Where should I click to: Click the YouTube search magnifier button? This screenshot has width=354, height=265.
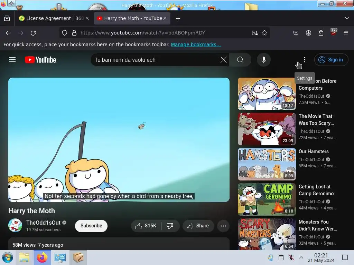pos(240,60)
